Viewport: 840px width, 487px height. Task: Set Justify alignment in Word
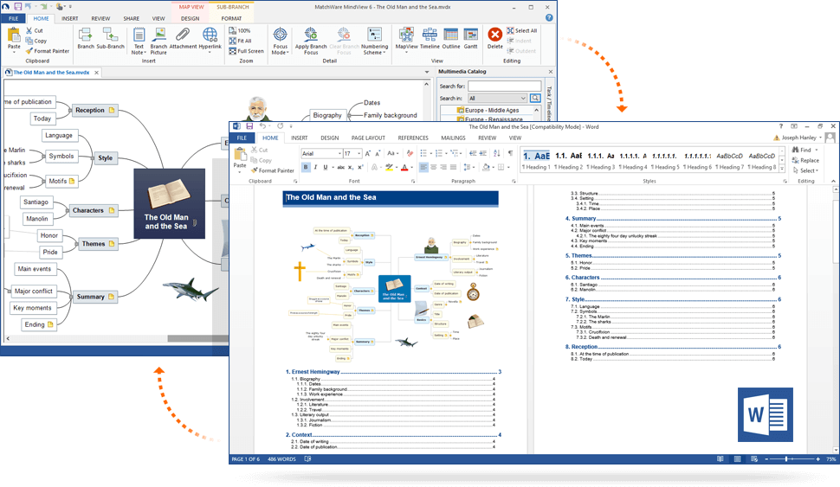click(x=453, y=167)
